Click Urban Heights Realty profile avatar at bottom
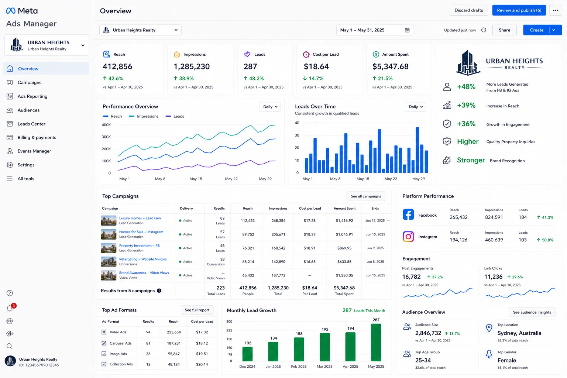Image resolution: width=567 pixels, height=378 pixels. click(10, 361)
